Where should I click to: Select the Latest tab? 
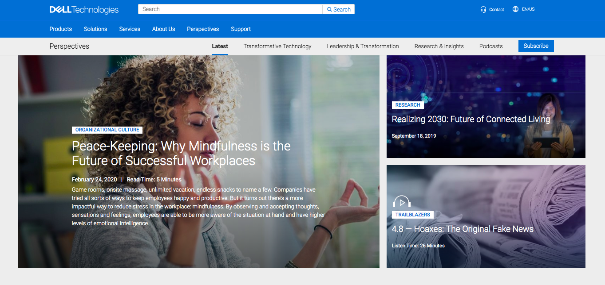(x=220, y=46)
